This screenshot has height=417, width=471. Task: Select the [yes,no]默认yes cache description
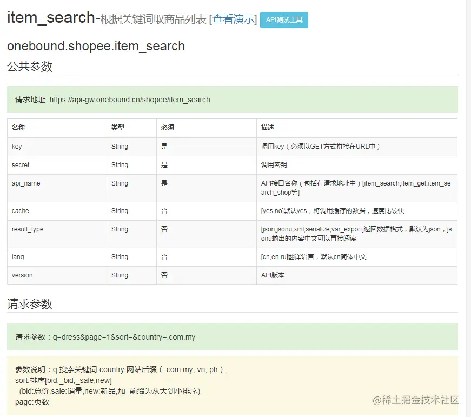click(332, 211)
